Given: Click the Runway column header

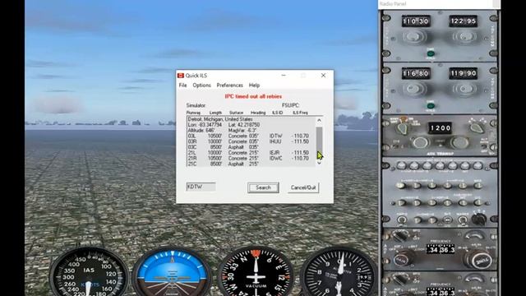Looking at the screenshot, I should 193,113.
